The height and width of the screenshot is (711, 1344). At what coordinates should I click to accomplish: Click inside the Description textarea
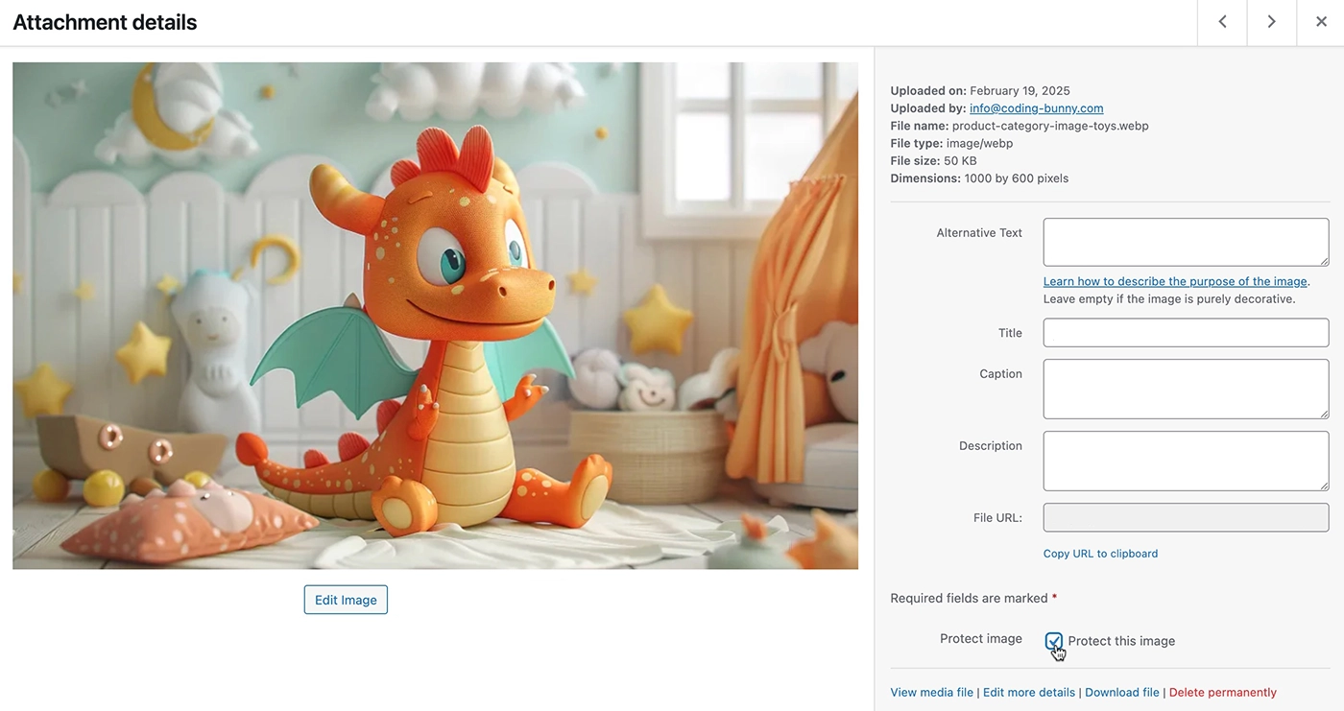[x=1186, y=461]
